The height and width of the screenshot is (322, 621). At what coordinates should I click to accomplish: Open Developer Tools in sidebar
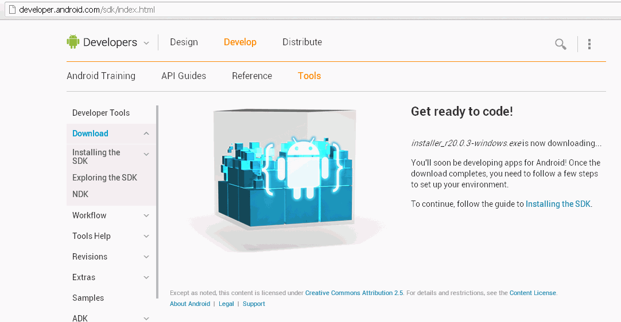[x=101, y=113]
